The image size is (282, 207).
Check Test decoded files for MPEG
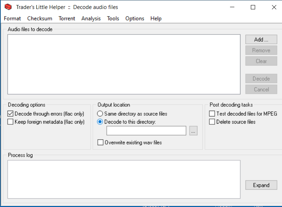(x=212, y=114)
